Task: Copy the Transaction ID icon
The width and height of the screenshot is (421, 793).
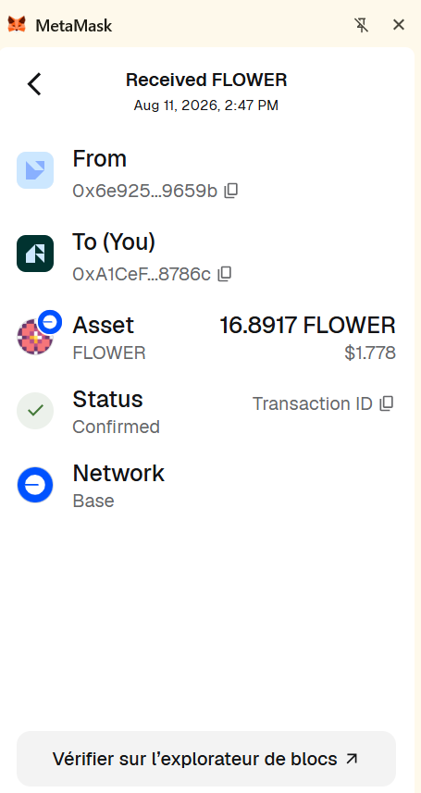Action: coord(387,403)
